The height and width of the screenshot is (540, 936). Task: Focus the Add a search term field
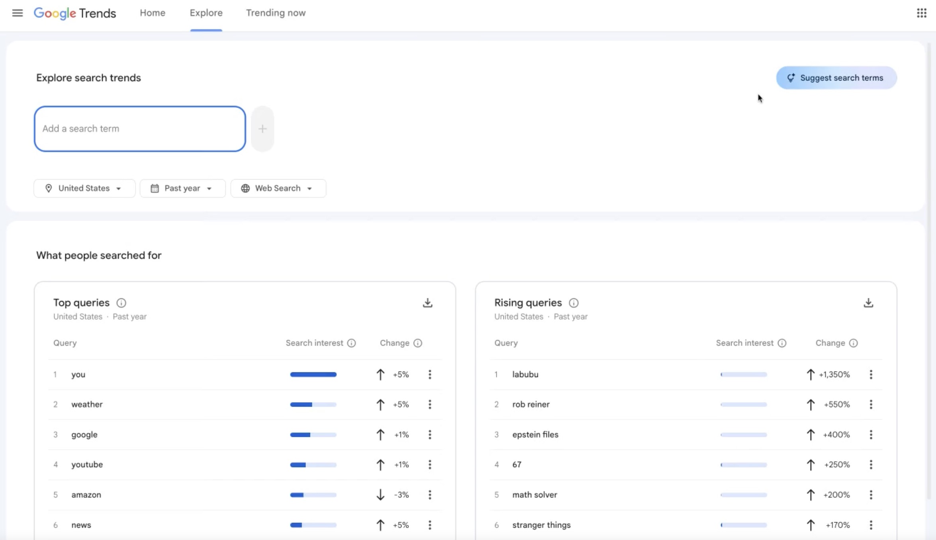139,129
